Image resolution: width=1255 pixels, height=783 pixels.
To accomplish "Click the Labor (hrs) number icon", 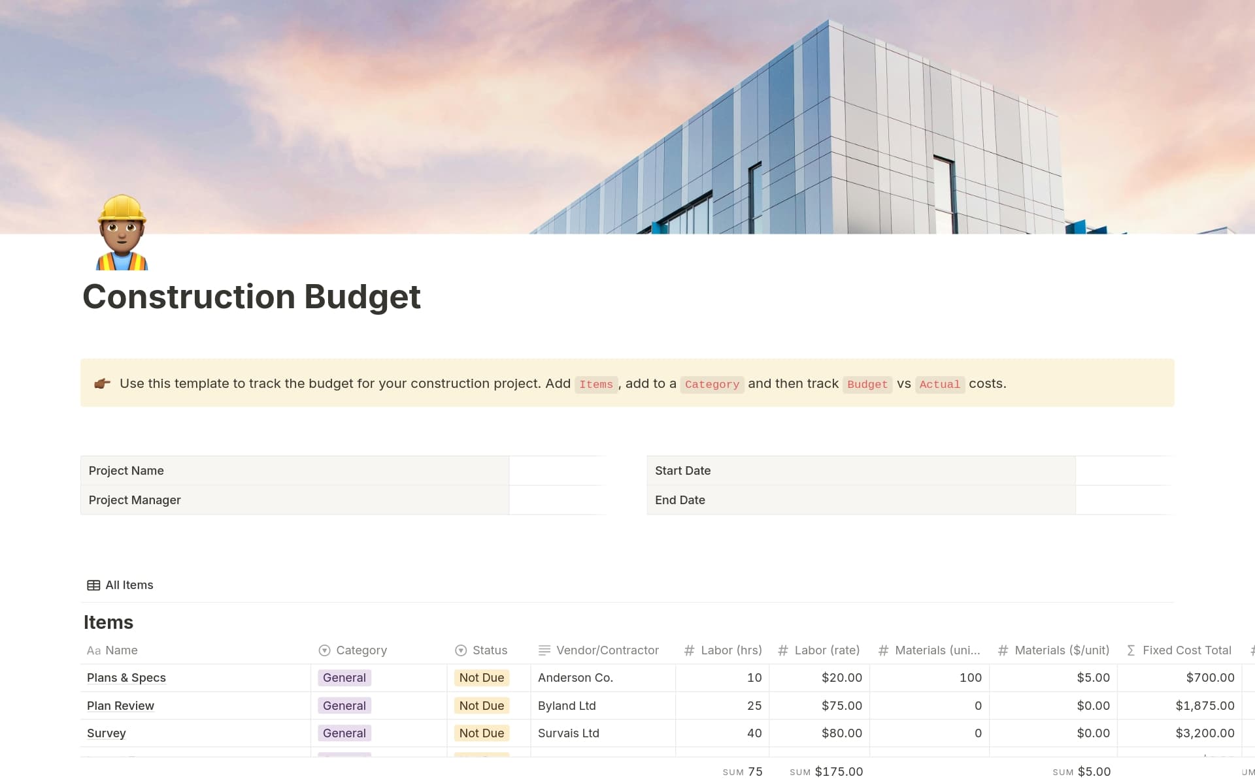I will pos(689,650).
